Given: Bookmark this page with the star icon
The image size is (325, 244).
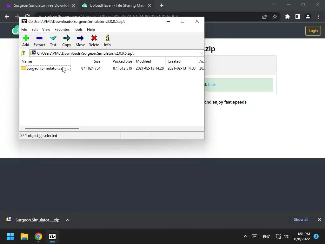Looking at the screenshot, I should point(275,17).
